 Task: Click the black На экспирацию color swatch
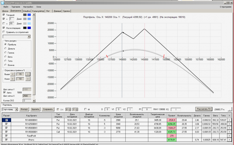tap(25, 28)
